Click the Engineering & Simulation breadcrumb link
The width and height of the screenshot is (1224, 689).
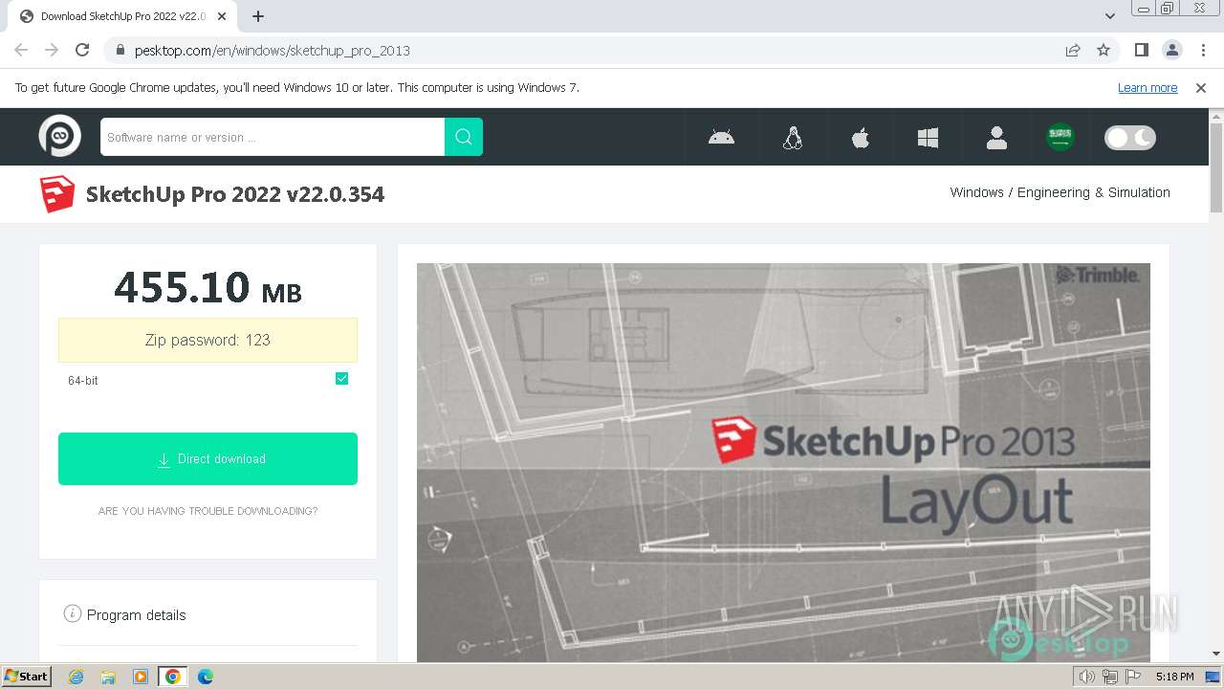(x=1094, y=192)
